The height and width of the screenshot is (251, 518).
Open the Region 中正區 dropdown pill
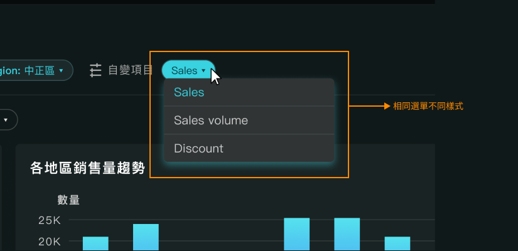35,70
